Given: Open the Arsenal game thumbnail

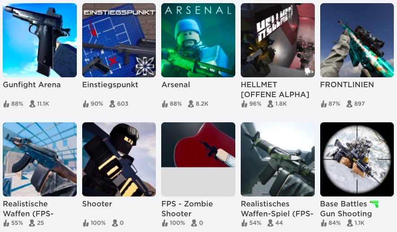Looking at the screenshot, I should [x=198, y=40].
